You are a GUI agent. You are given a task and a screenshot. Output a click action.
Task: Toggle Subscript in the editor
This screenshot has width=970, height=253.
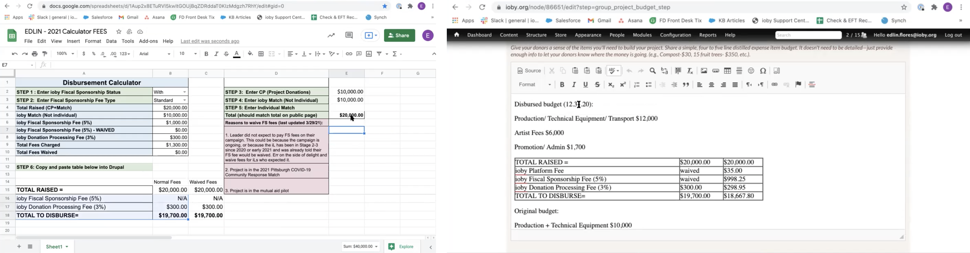611,85
